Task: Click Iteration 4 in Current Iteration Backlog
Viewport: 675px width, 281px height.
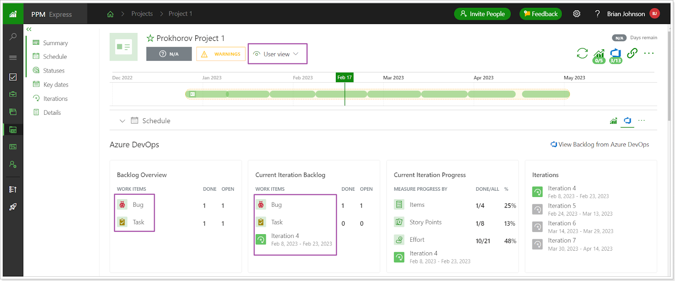Action: (x=294, y=240)
